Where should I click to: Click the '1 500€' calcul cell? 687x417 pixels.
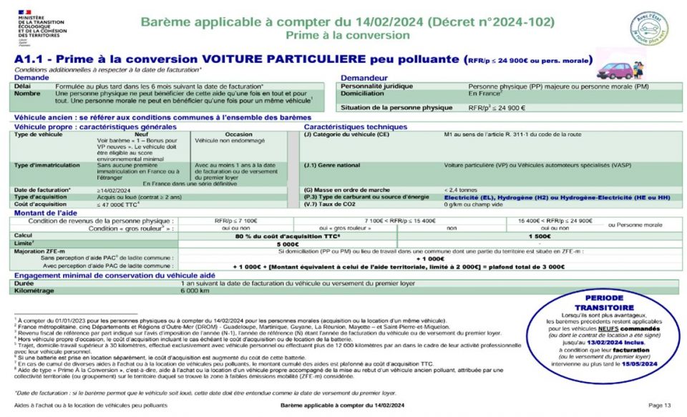click(539, 236)
